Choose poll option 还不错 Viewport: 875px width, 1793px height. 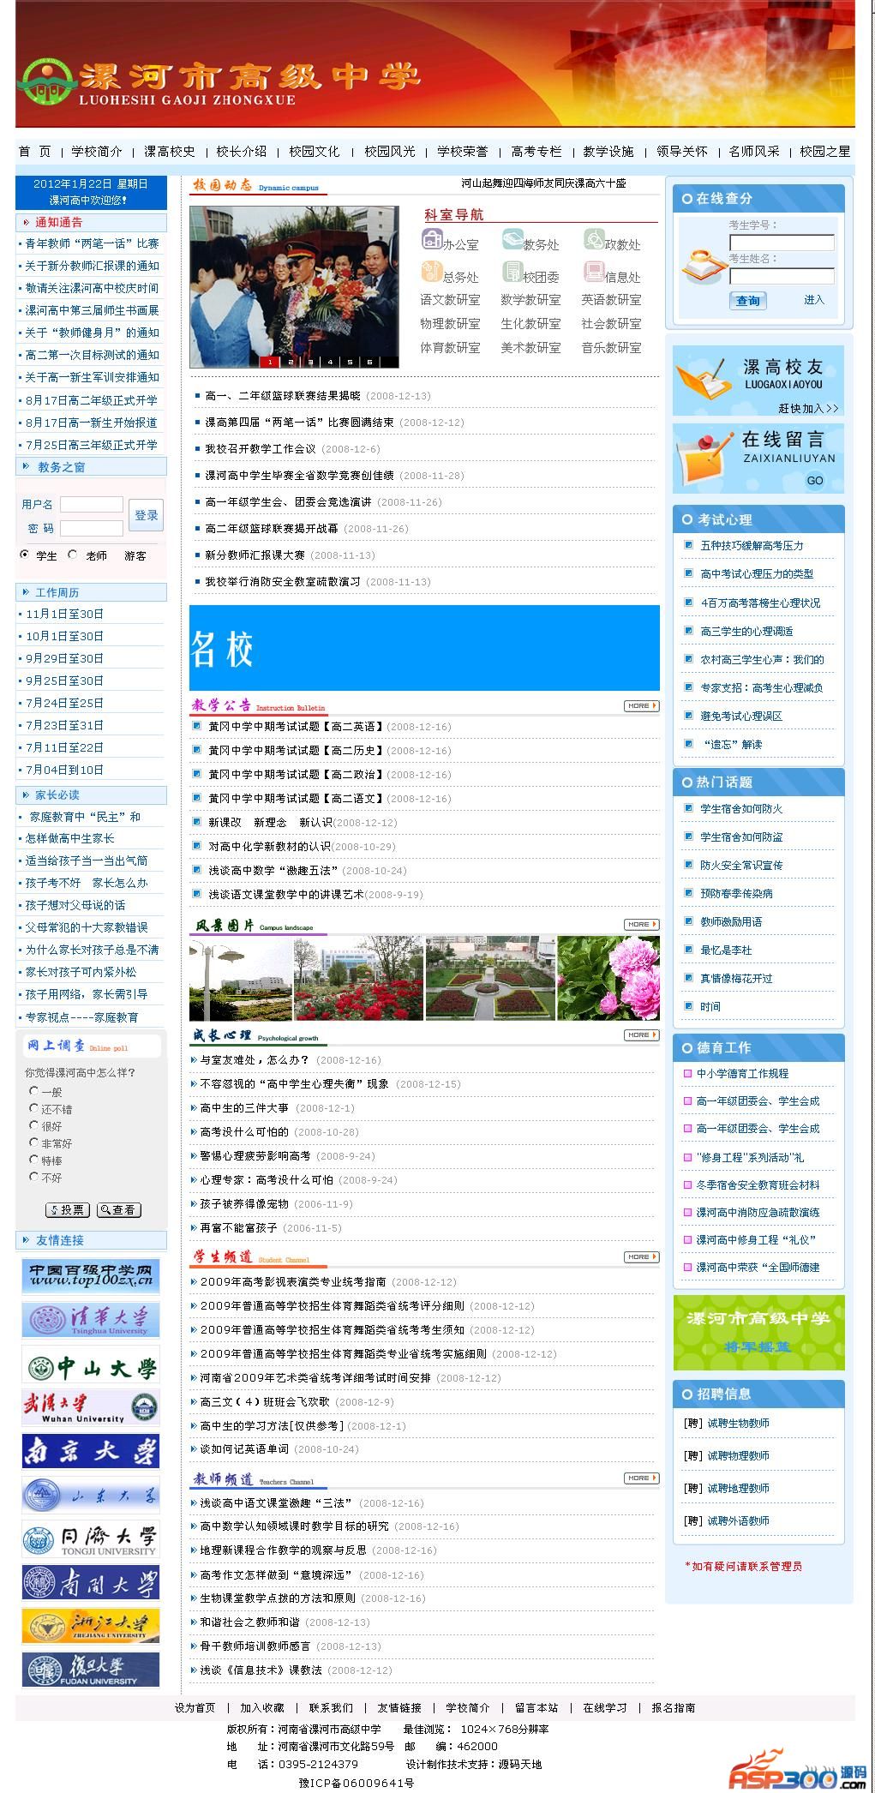pyautogui.click(x=33, y=1108)
